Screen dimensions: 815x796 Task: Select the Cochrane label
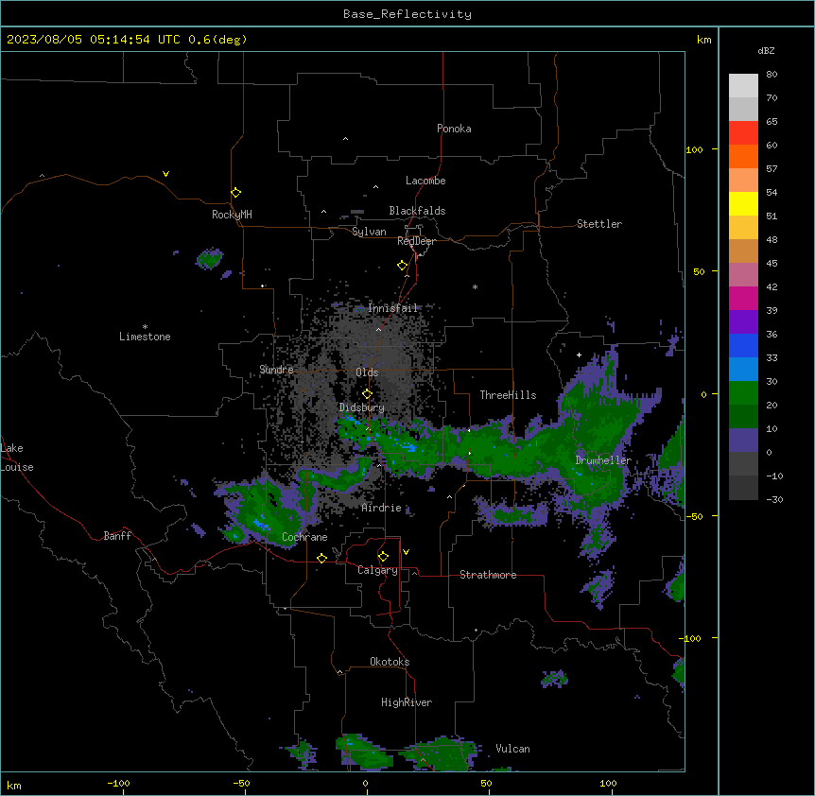304,537
